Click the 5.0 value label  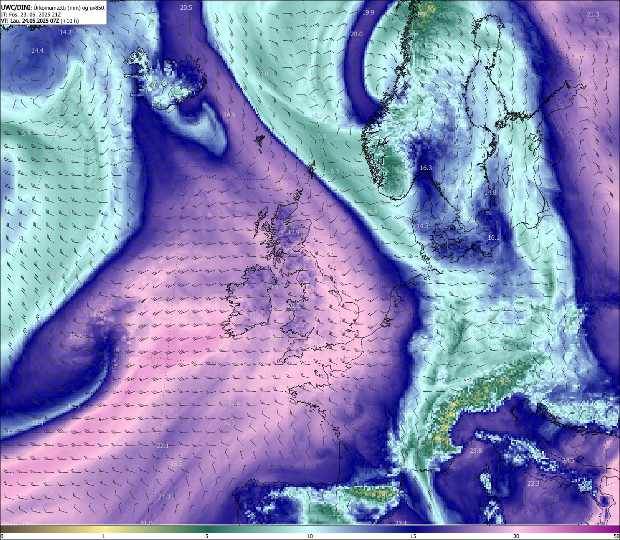coord(461,335)
